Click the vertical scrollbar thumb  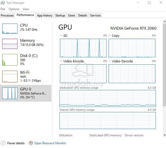(164, 65)
